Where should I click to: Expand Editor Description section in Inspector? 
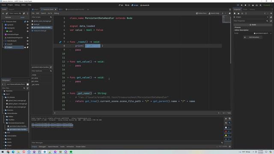coord(253,30)
